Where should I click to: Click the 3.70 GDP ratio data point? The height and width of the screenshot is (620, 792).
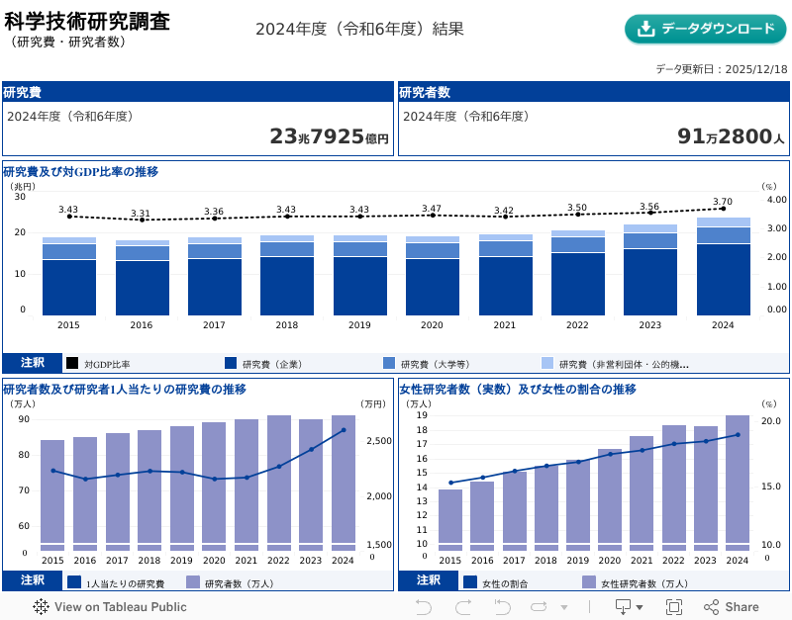coord(723,209)
